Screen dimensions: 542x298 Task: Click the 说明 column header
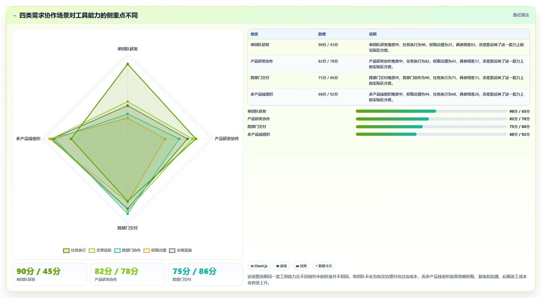click(x=373, y=34)
